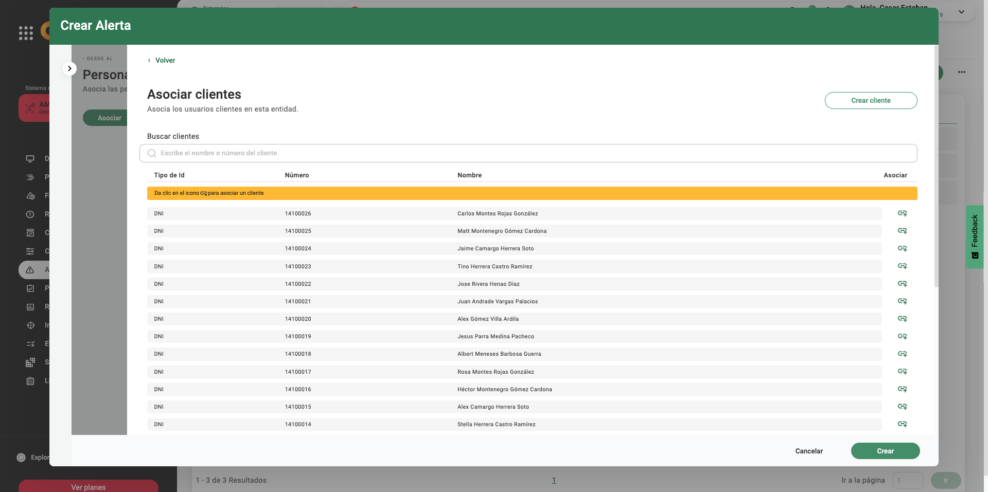Expand the collapsed side panel arrow
Viewport: 988px width, 492px height.
tap(69, 68)
